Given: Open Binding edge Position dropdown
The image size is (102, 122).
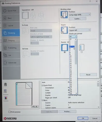Looking at the screenshot, I should 80,15.
